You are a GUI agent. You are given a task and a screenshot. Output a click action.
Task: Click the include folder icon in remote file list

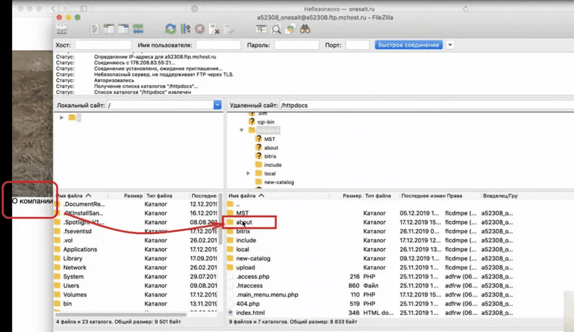click(230, 240)
